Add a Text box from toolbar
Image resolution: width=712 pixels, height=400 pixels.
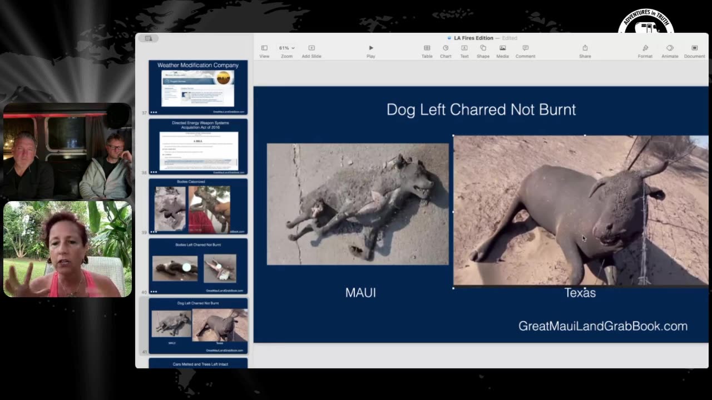(464, 51)
